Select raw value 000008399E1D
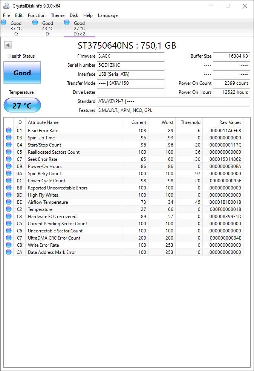 [x=225, y=217]
